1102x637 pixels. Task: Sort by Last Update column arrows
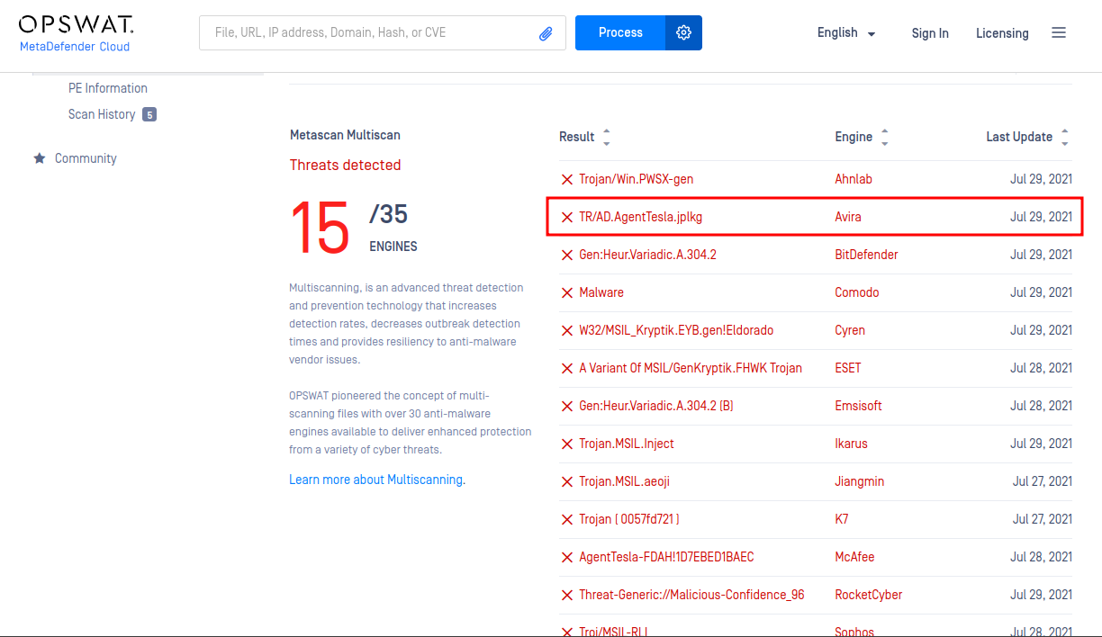click(x=1065, y=137)
